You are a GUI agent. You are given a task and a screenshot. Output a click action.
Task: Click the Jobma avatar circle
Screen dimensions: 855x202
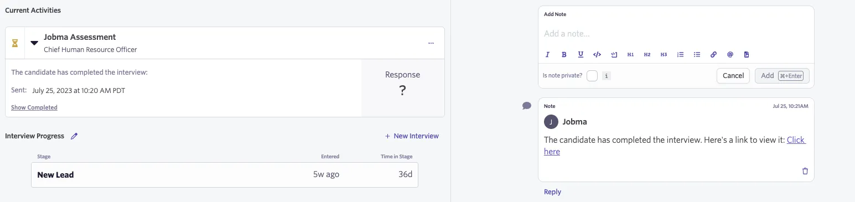(551, 122)
